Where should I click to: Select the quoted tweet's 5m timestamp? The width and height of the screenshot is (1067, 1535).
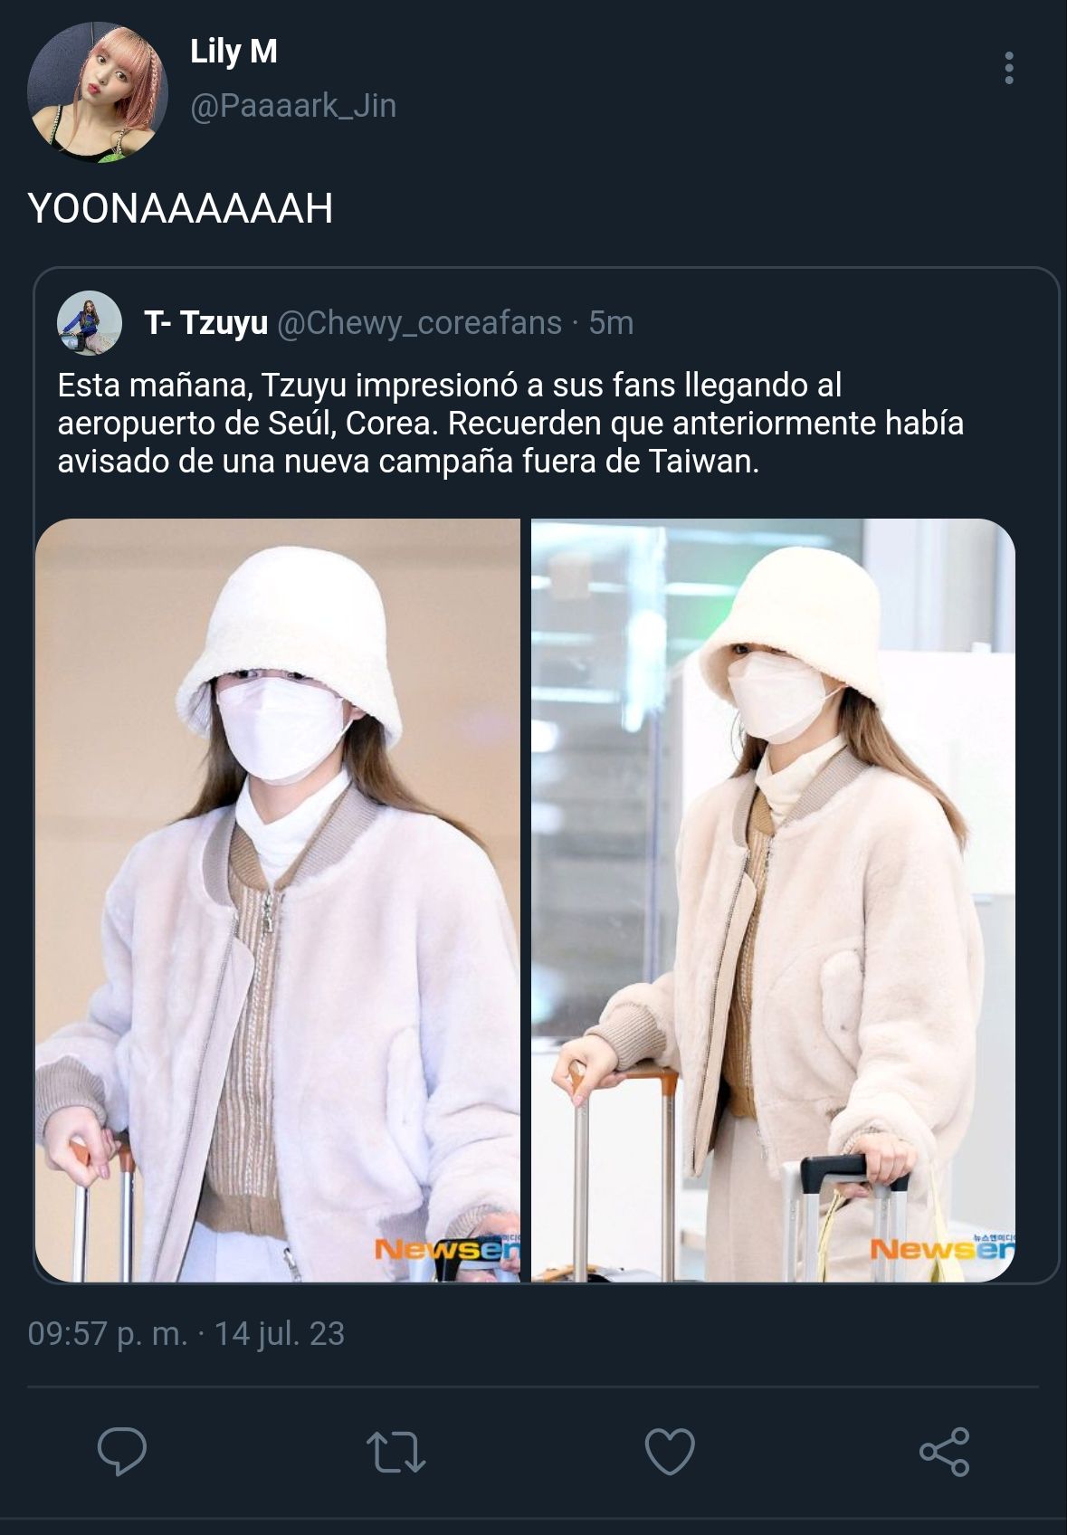tap(611, 323)
